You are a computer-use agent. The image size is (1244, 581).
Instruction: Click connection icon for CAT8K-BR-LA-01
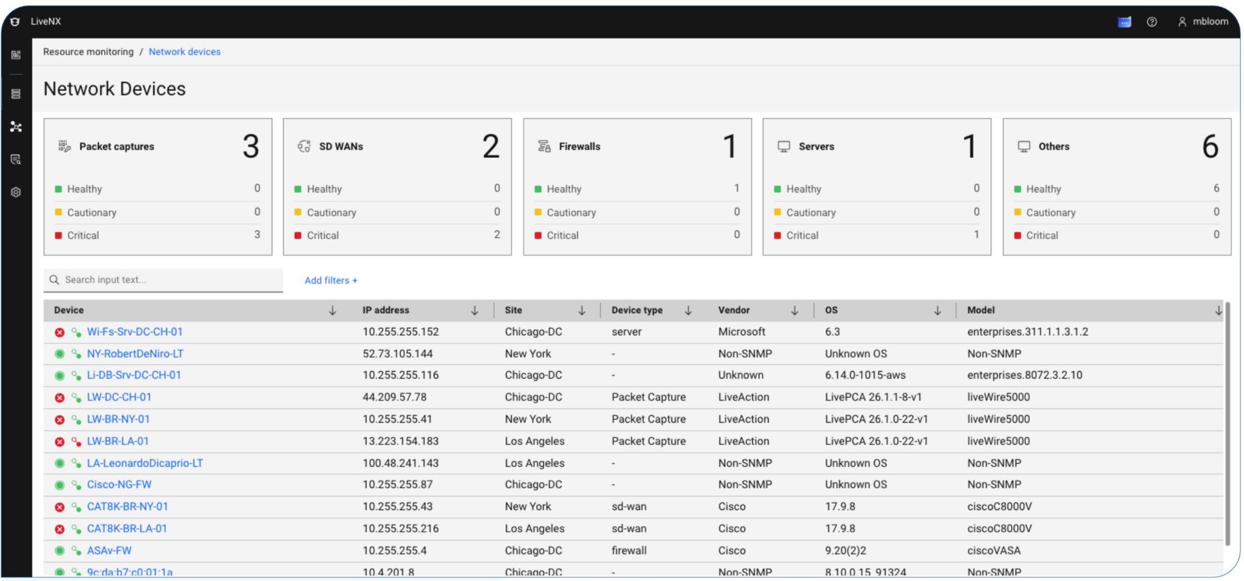[77, 529]
